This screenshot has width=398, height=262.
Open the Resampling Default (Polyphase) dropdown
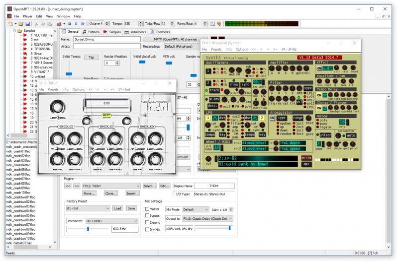point(182,47)
